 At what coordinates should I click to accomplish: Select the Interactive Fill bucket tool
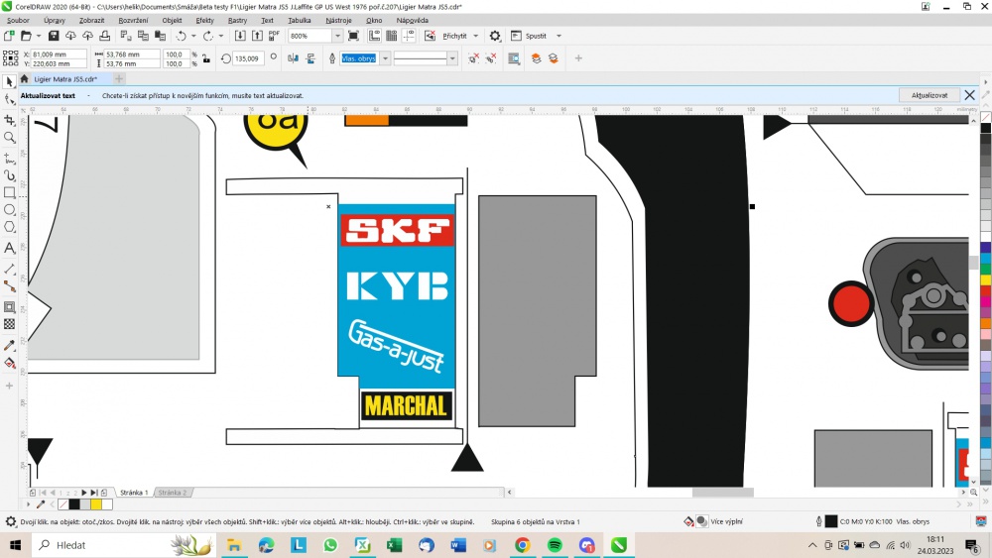click(10, 363)
